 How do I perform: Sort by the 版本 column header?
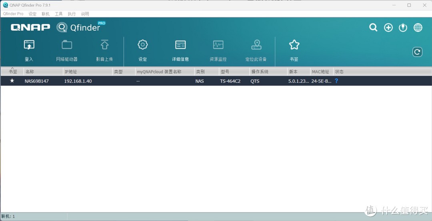click(x=299, y=72)
